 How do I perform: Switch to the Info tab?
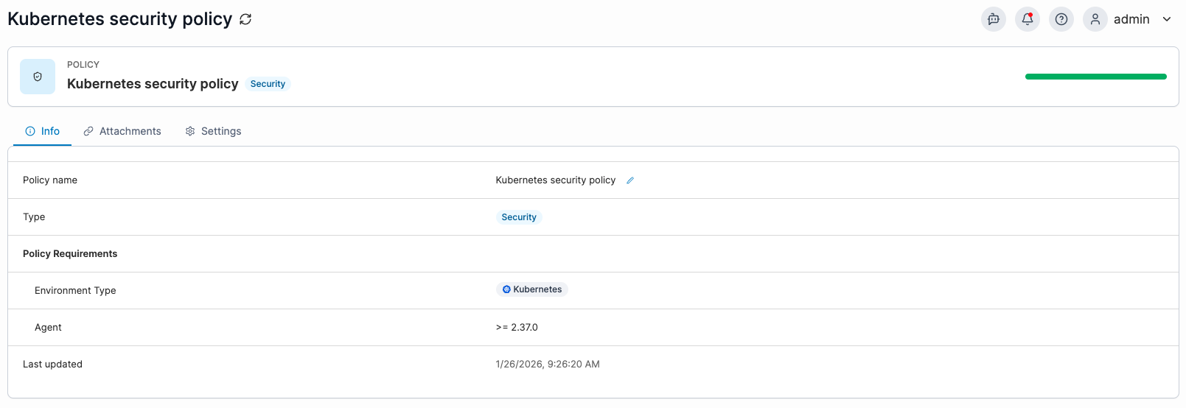click(43, 131)
